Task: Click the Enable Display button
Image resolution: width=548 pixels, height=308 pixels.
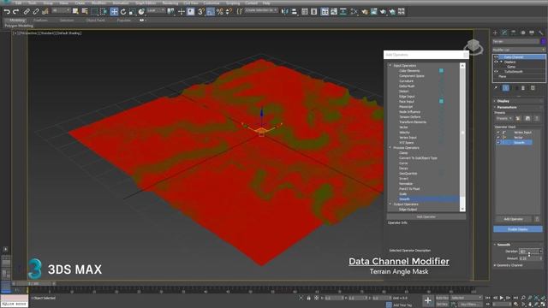Action: pos(518,229)
